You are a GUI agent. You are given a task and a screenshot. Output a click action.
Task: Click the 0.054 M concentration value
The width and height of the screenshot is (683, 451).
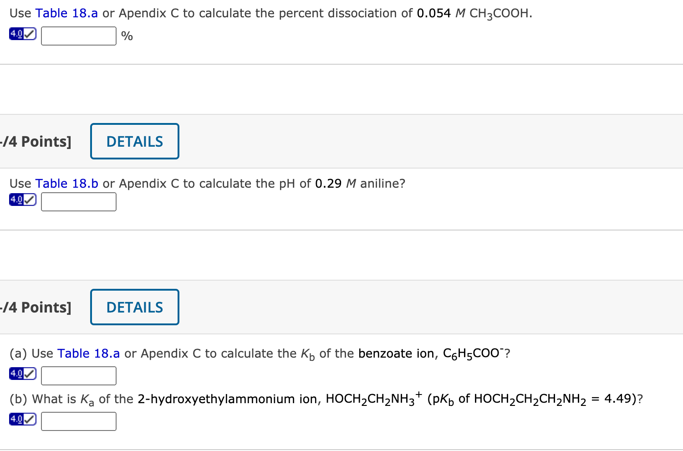coord(433,13)
